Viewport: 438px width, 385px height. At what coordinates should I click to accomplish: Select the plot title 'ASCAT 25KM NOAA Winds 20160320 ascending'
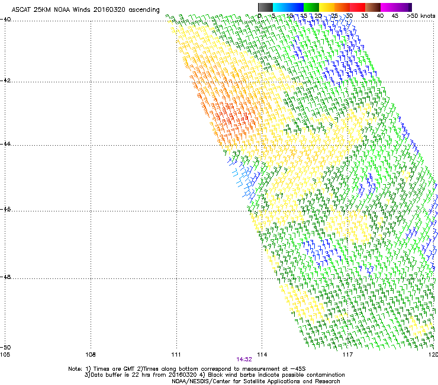click(x=85, y=10)
